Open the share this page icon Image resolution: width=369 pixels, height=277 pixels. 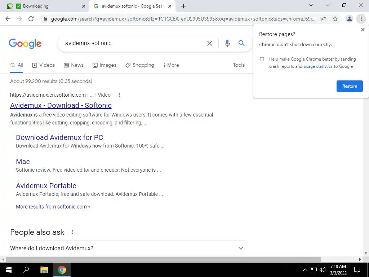point(324,19)
